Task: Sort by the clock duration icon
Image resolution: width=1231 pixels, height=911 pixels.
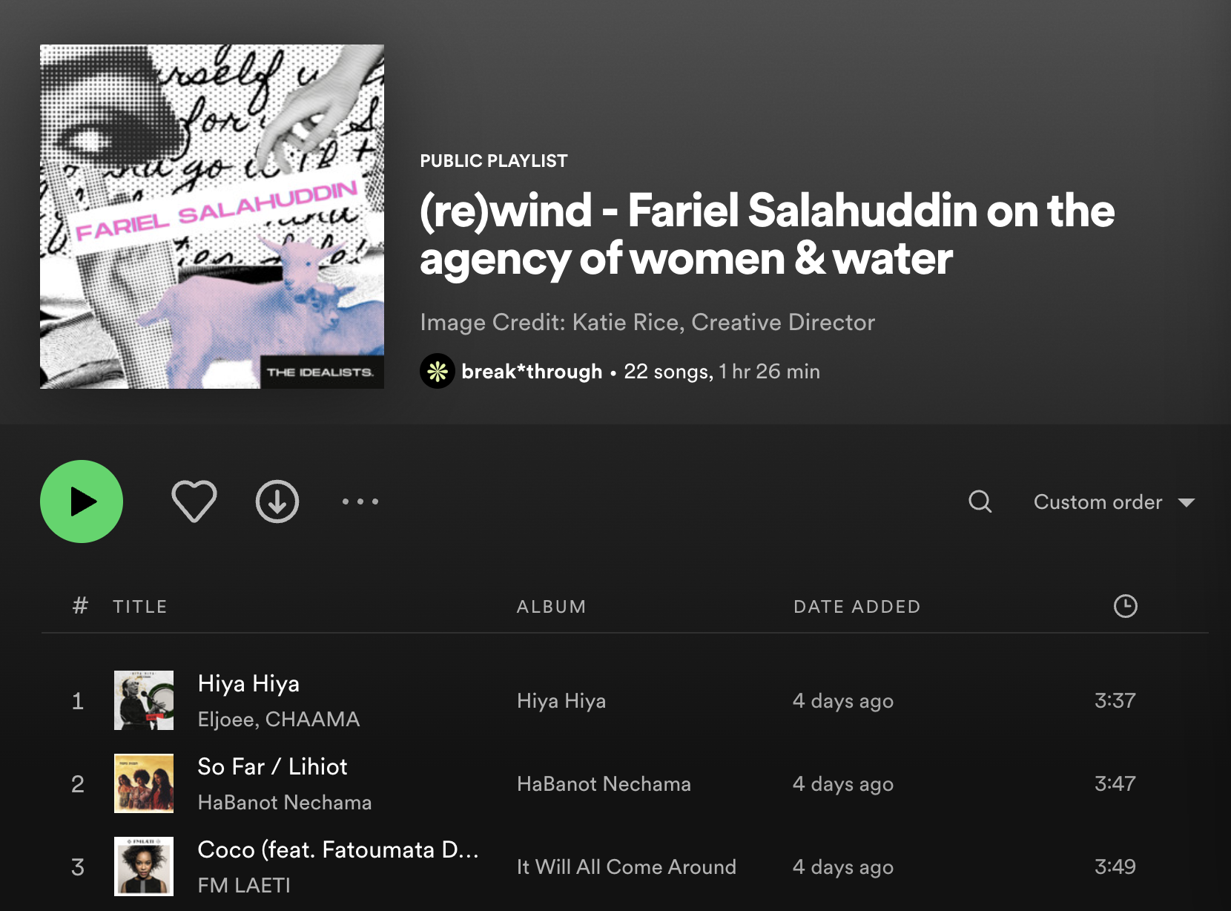Action: pos(1126,606)
